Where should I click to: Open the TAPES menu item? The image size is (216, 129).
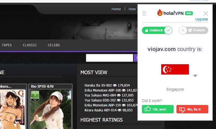[7, 45]
